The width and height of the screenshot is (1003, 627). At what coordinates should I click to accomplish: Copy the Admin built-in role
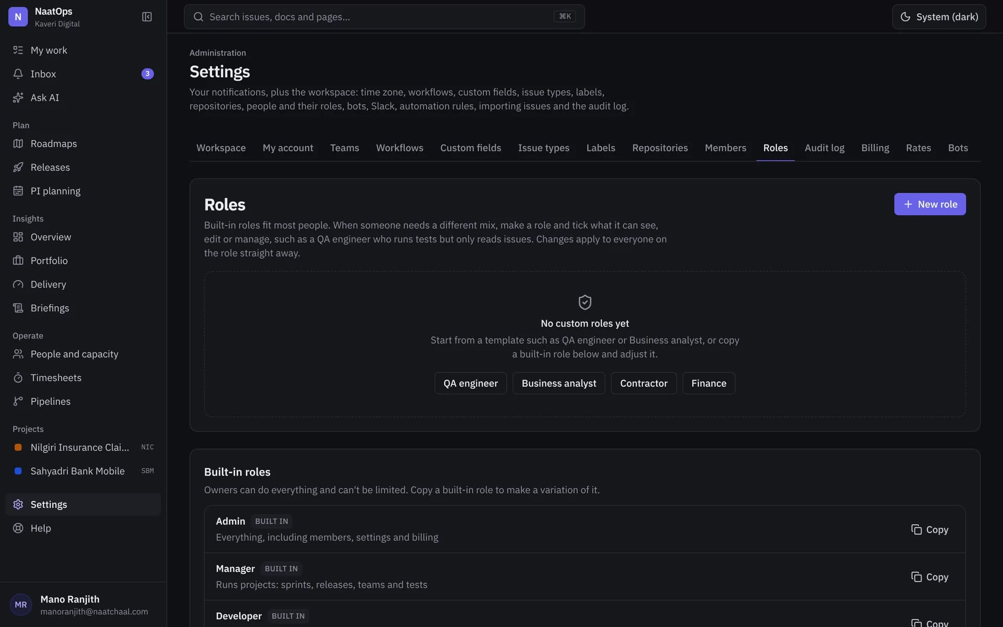929,529
